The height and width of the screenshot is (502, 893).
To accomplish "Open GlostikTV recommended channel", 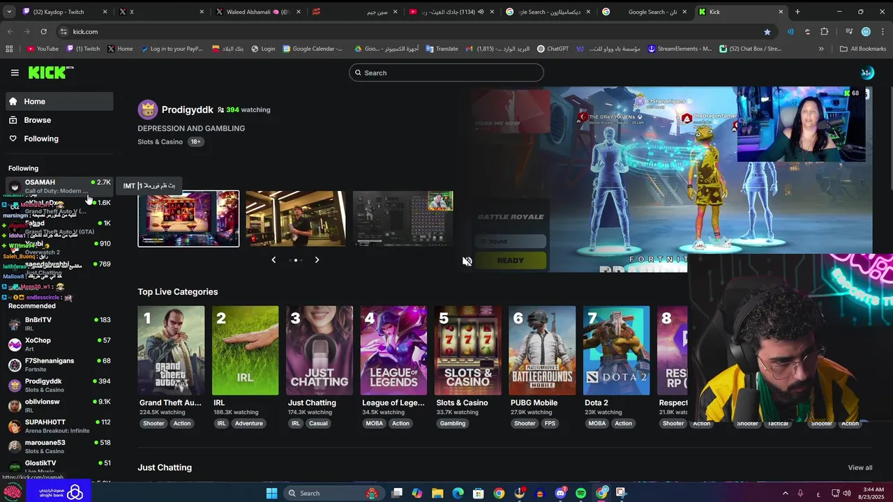I will click(59, 466).
